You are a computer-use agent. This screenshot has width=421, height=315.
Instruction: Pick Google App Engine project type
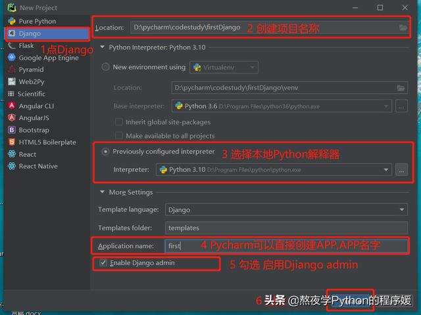click(x=47, y=58)
